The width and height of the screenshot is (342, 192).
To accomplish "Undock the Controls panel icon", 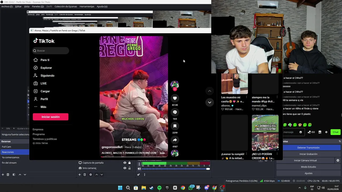I will 340,141.
